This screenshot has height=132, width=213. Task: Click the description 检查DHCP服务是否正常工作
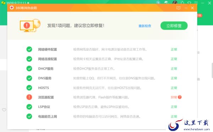(94, 69)
